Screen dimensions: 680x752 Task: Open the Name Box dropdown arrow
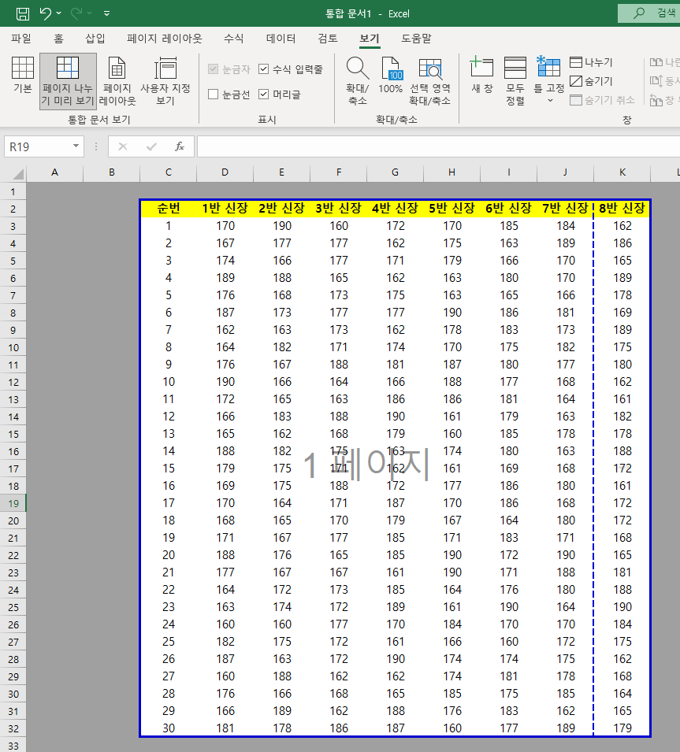pyautogui.click(x=76, y=146)
